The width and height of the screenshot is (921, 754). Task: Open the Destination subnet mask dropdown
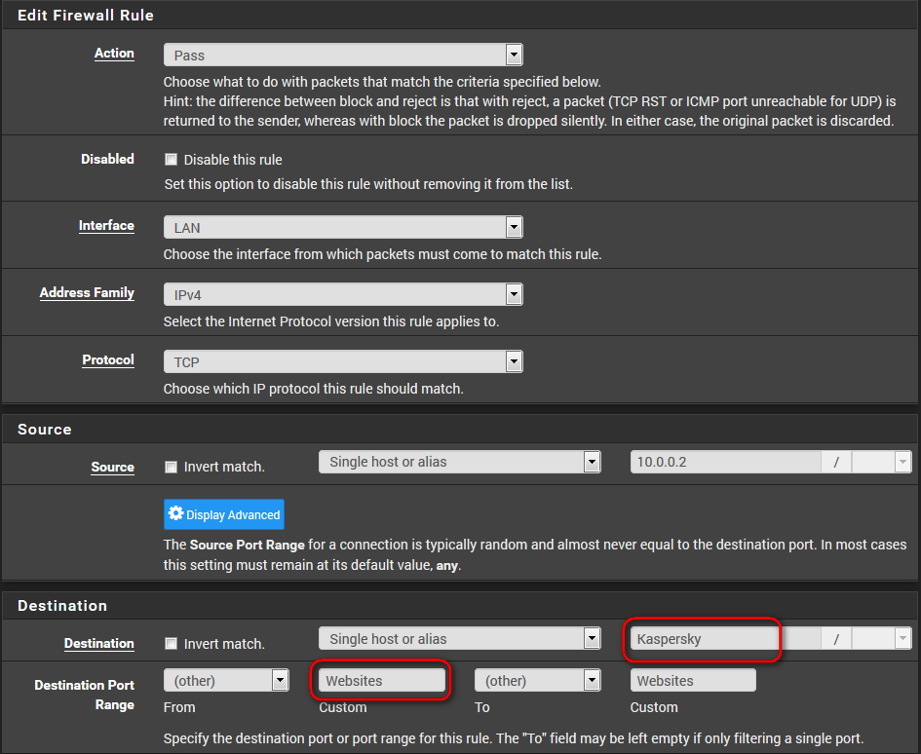click(x=881, y=639)
